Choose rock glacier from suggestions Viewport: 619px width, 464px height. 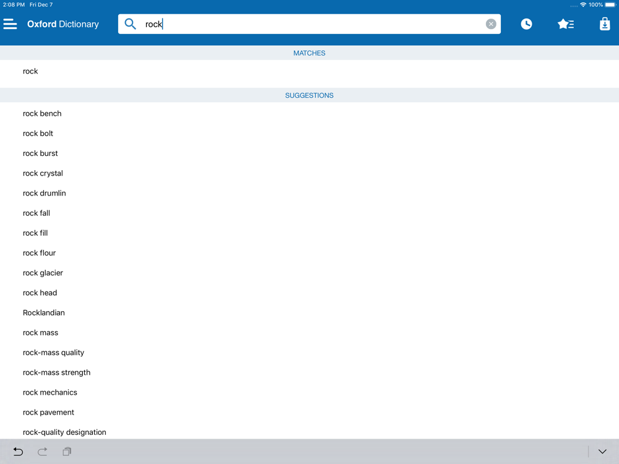pos(309,273)
